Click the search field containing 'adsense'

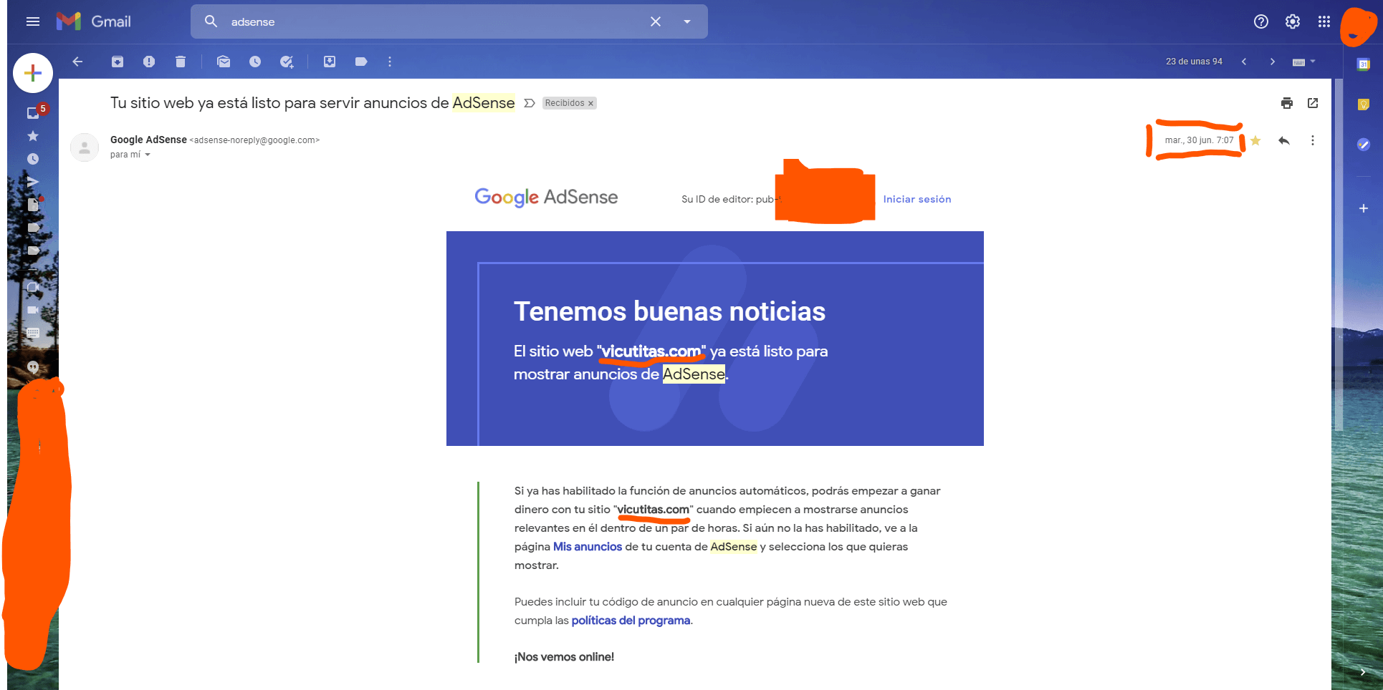tap(430, 21)
